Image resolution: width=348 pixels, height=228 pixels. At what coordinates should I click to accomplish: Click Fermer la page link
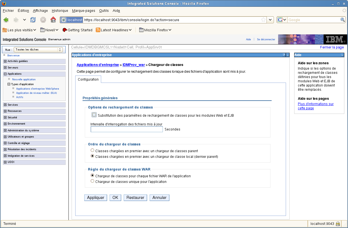pos(332,47)
